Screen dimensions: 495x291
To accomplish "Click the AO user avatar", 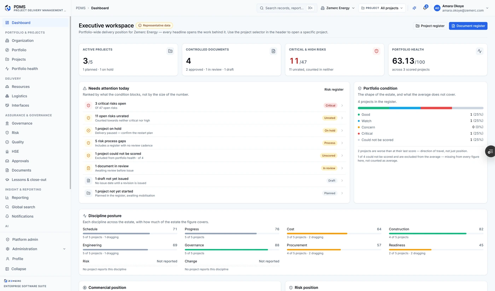I will point(437,8).
